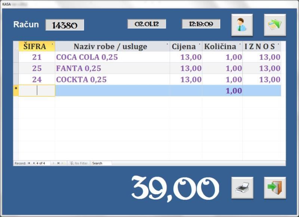
Task: Toggle the No Filter state in the navigation bar
Action: tap(79, 163)
